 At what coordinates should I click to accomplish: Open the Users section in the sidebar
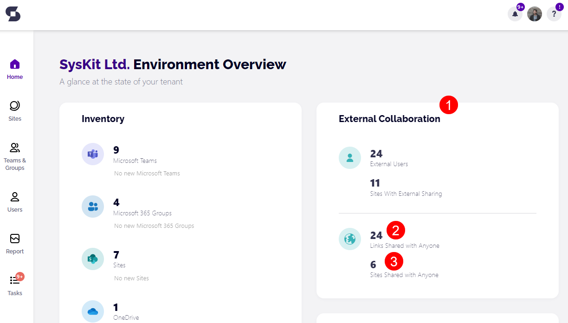(14, 200)
